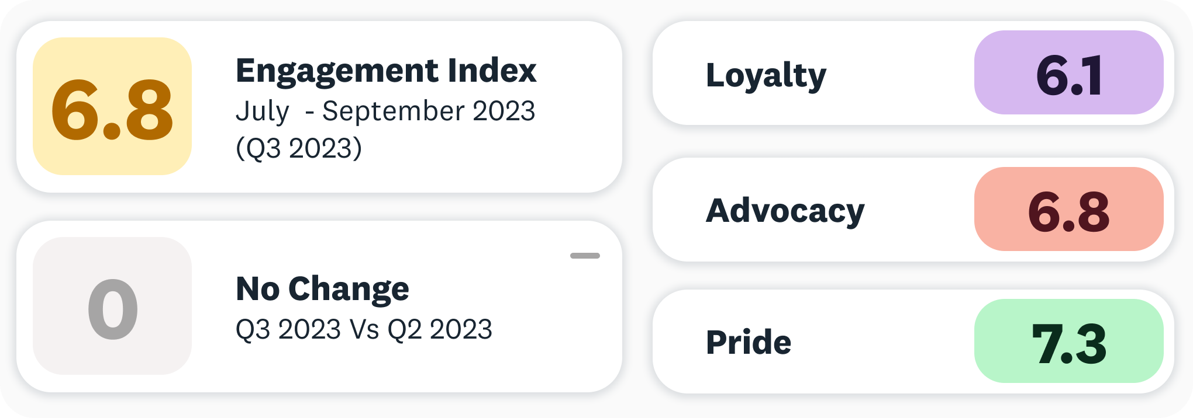
Task: Click the Pride label text
Action: (749, 342)
